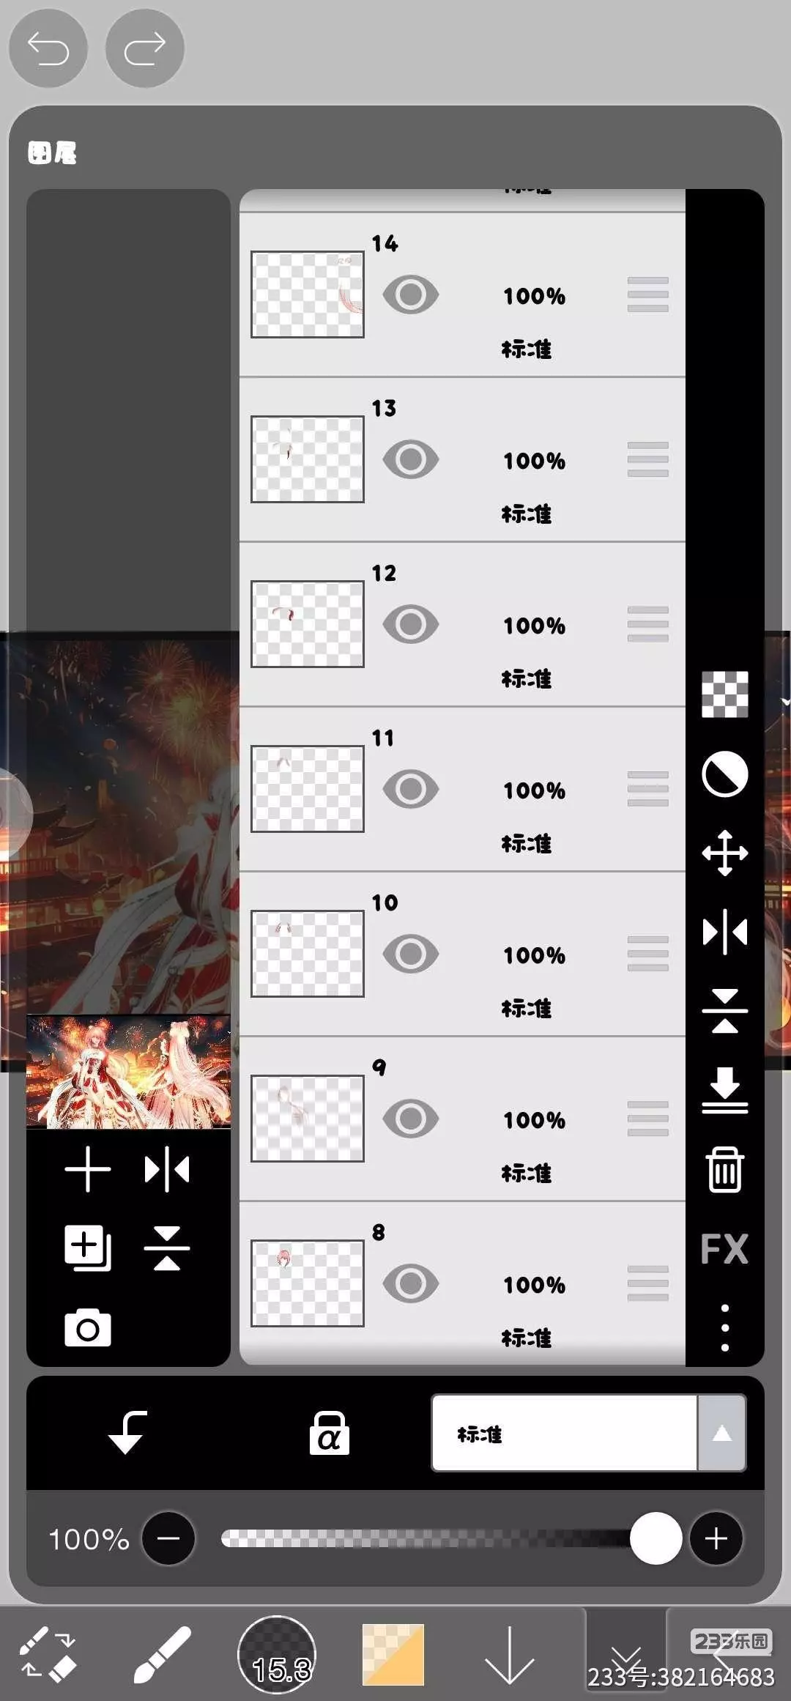Add layer from camera icon
Image resolution: width=791 pixels, height=1701 pixels.
[88, 1327]
